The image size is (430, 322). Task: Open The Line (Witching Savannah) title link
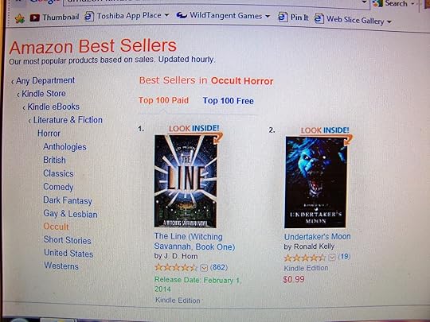pyautogui.click(x=194, y=242)
